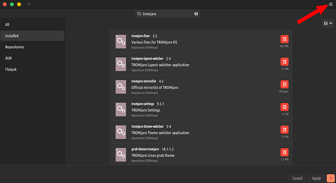The height and width of the screenshot is (183, 336).
Task: Click the yellow window button
Action: 19,4
